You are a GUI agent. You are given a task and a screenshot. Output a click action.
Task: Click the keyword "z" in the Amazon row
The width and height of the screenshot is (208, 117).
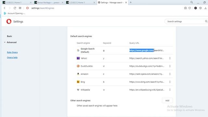104,74
